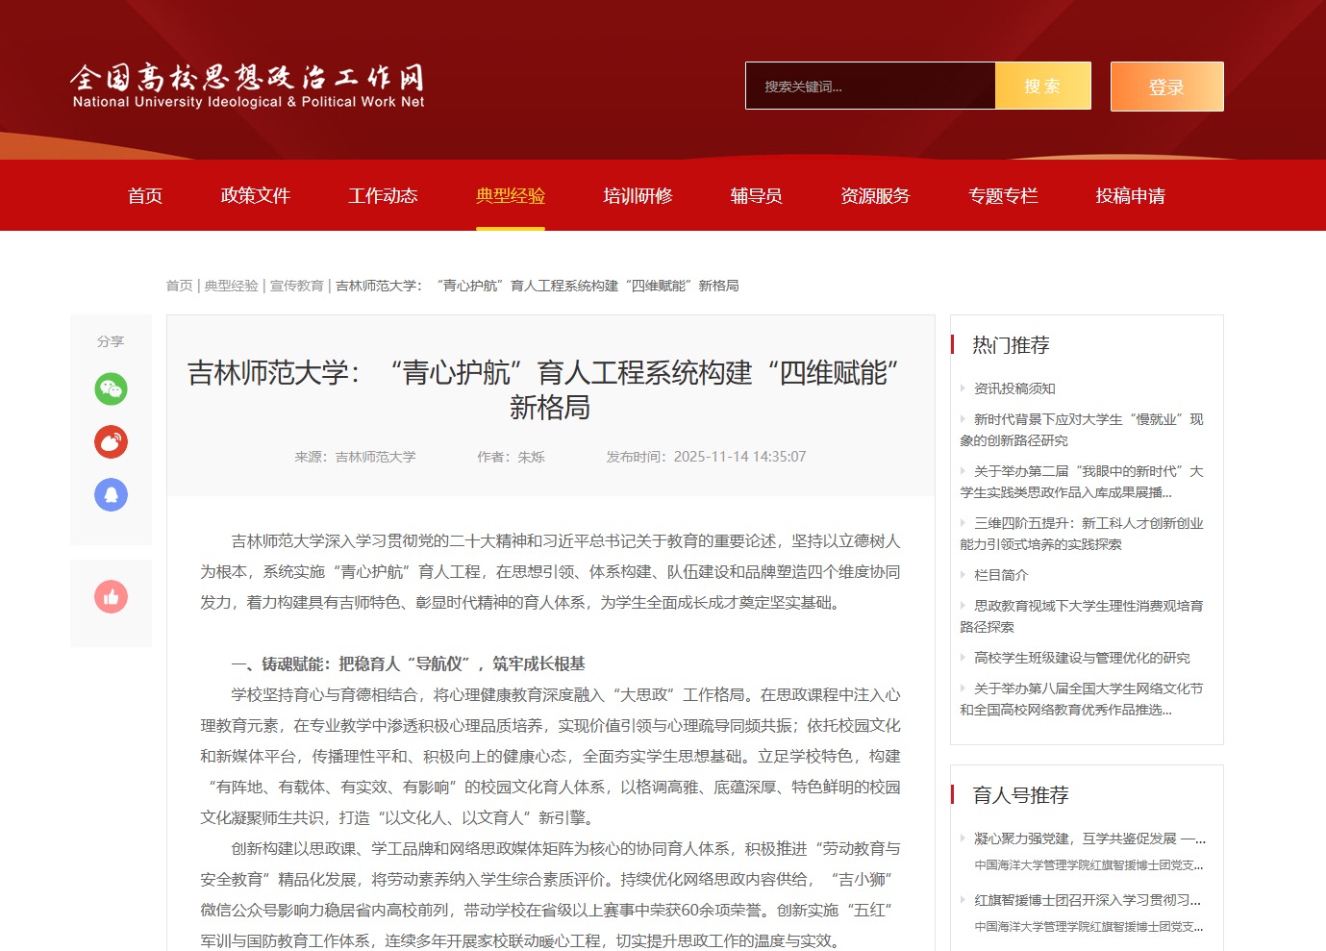1326x951 pixels.
Task: Share article via WeChat icon
Action: (111, 389)
